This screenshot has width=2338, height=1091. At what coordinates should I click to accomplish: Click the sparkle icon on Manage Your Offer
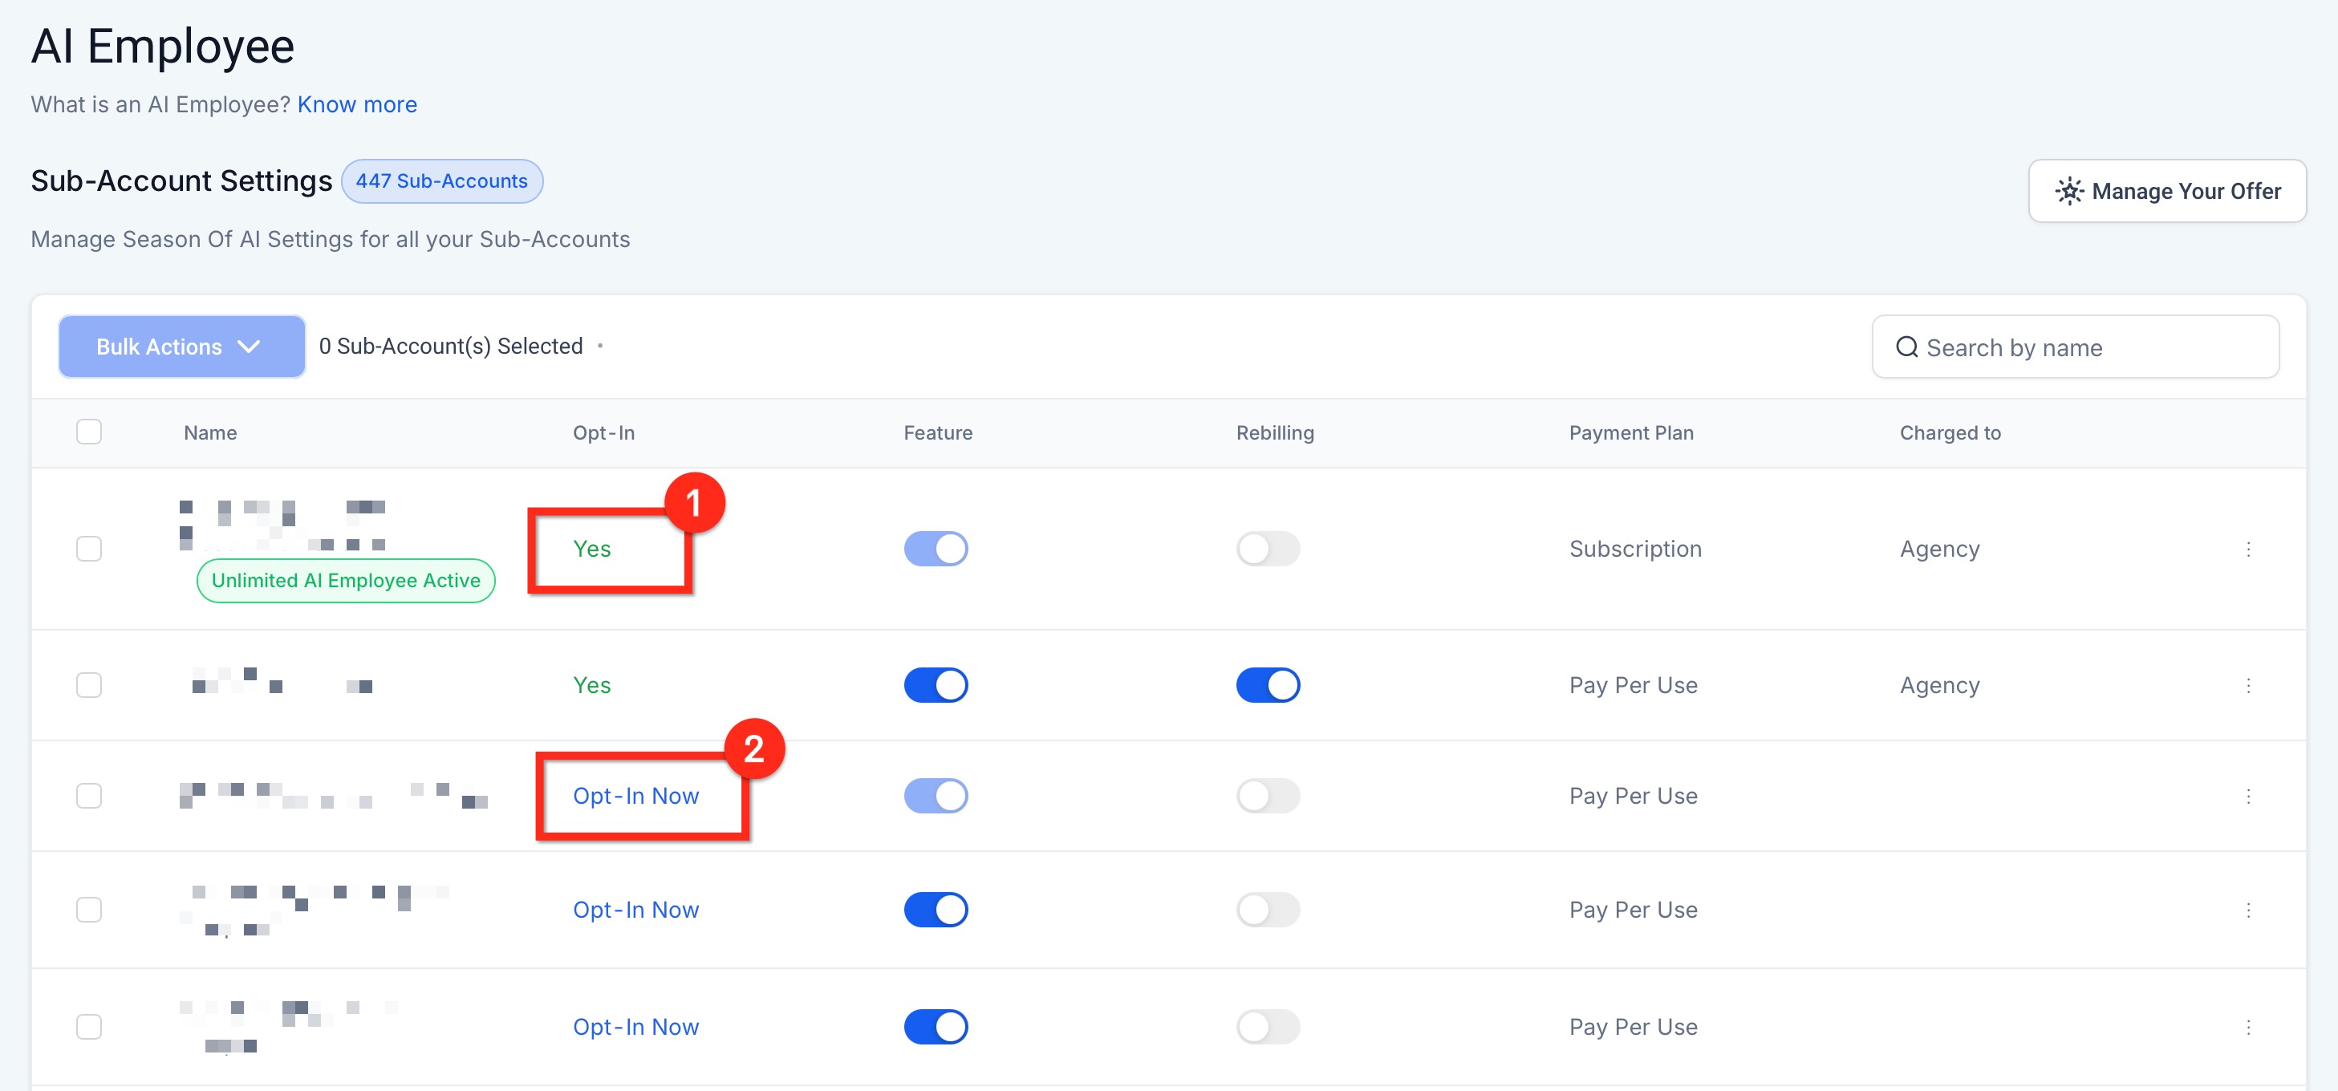(x=2069, y=191)
